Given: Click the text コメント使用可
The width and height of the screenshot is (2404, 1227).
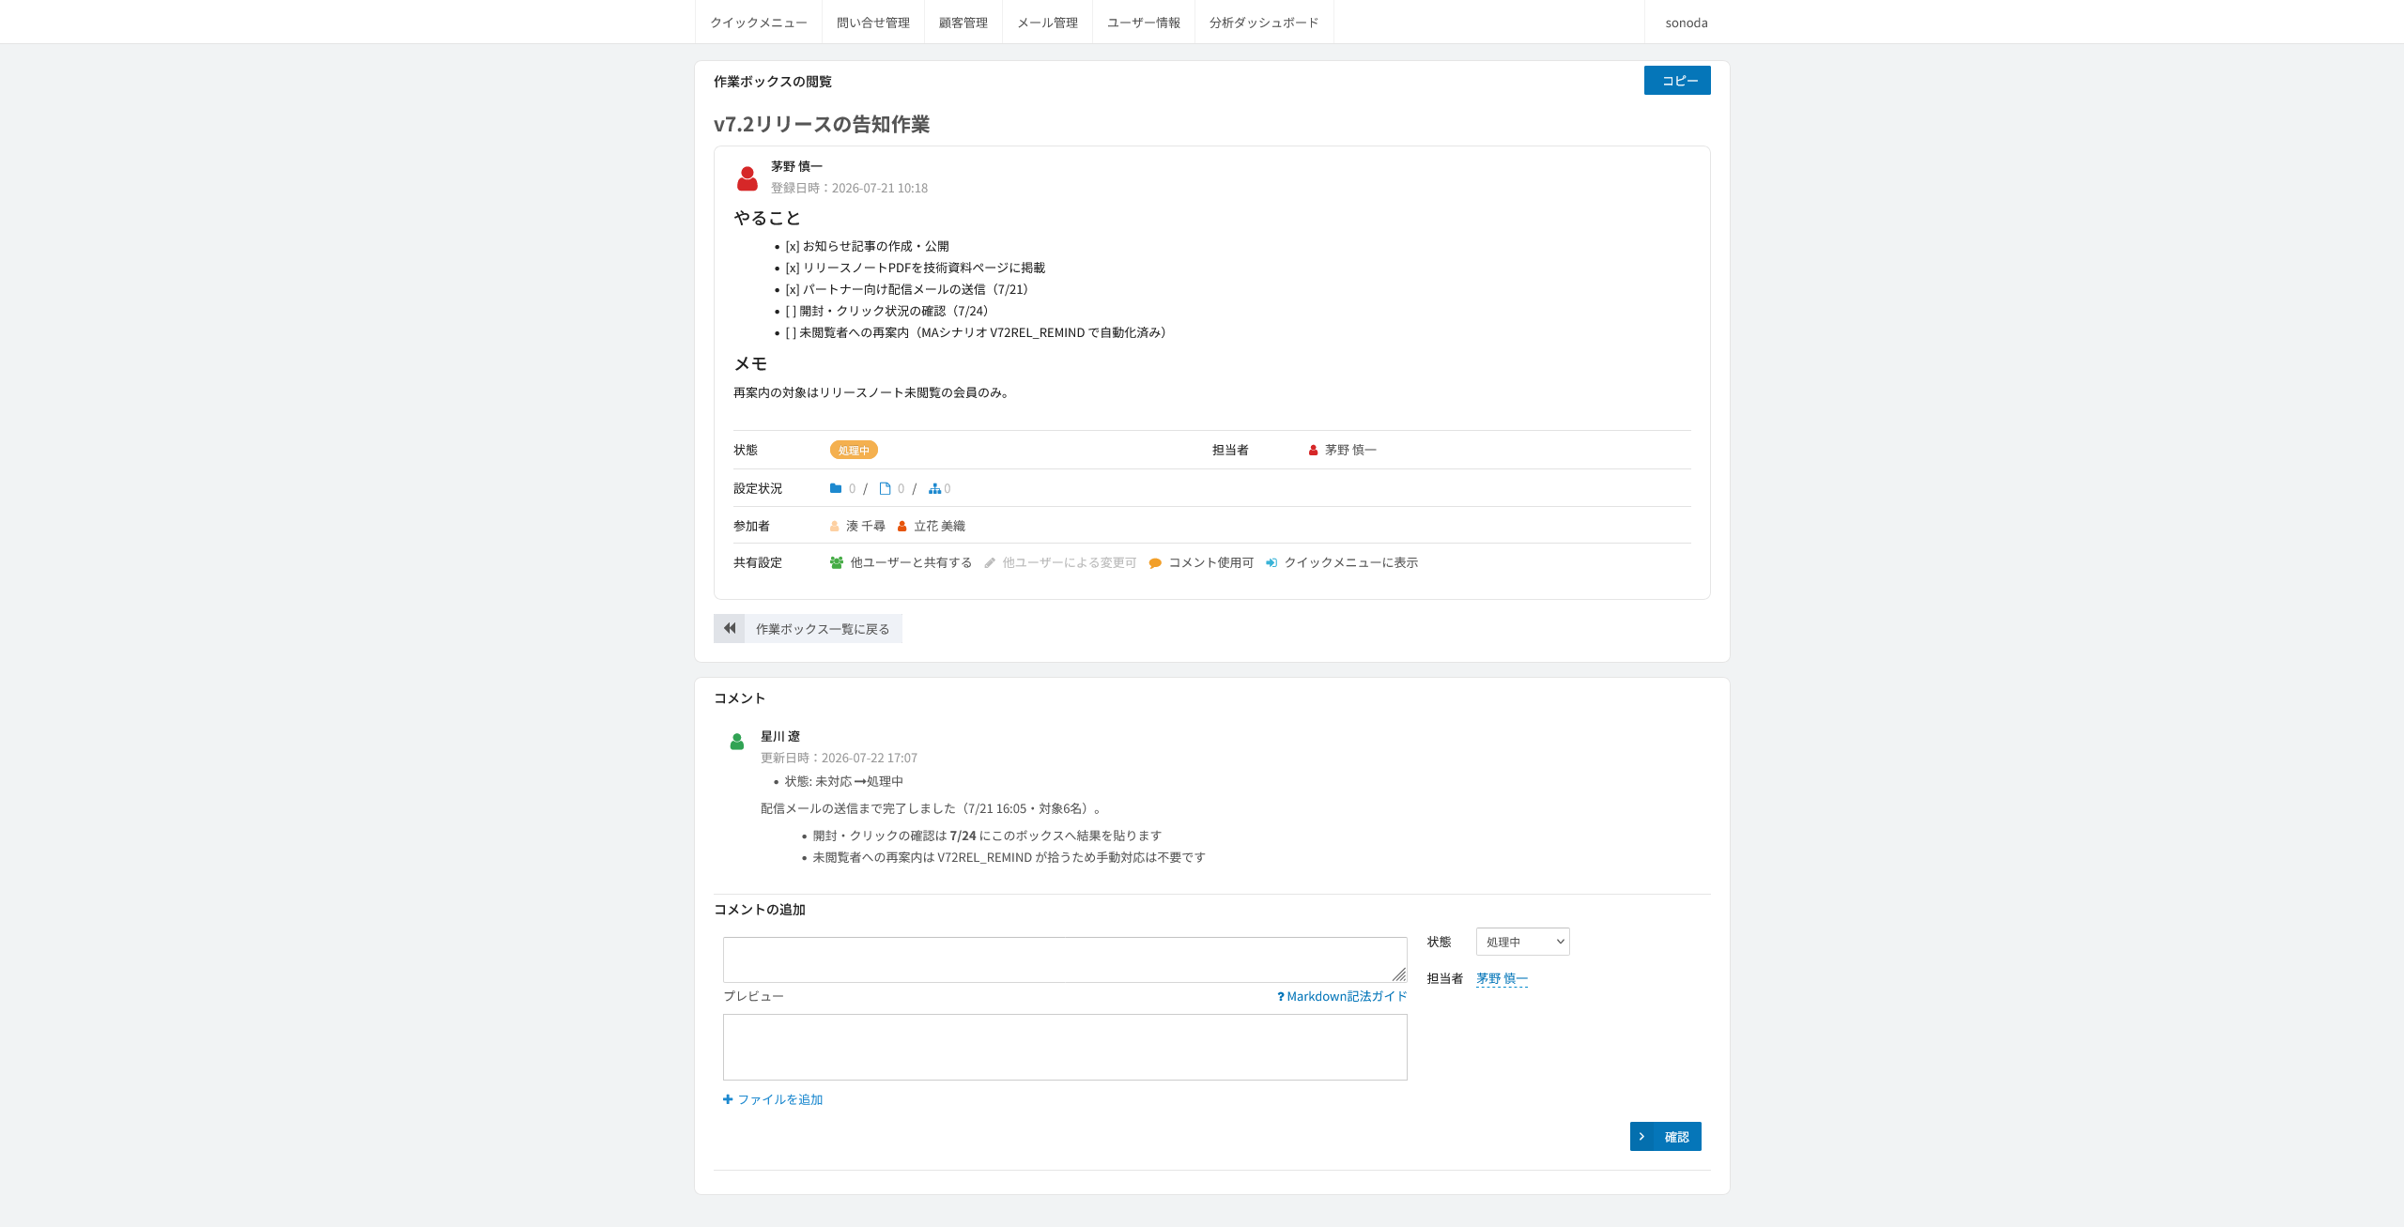Looking at the screenshot, I should [1211, 563].
